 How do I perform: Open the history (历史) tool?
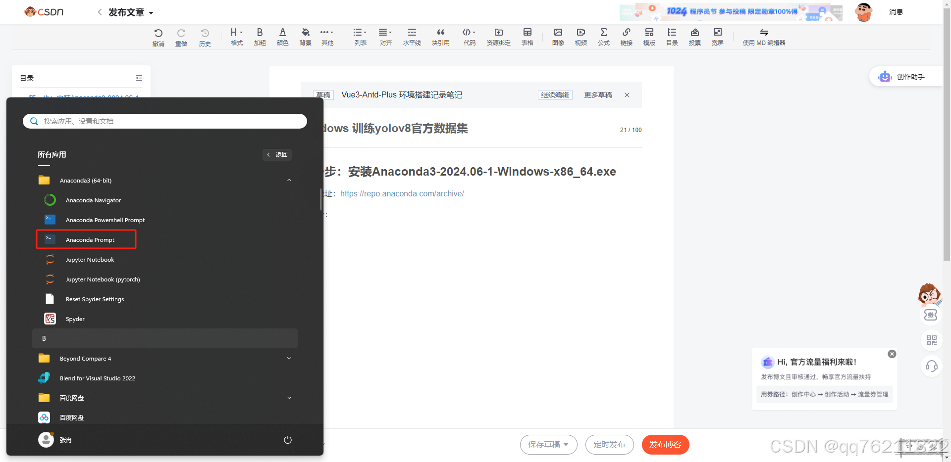[x=205, y=37]
